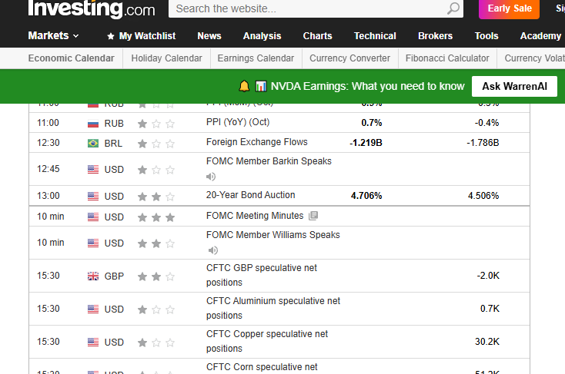This screenshot has width=565, height=374.
Task: Click the -2.0K previous value
Action: click(x=488, y=276)
